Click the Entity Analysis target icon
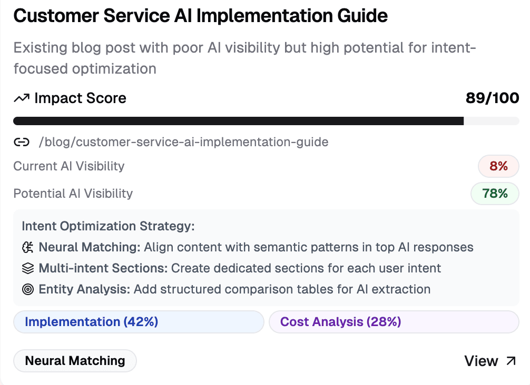530x385 pixels. pyautogui.click(x=28, y=289)
